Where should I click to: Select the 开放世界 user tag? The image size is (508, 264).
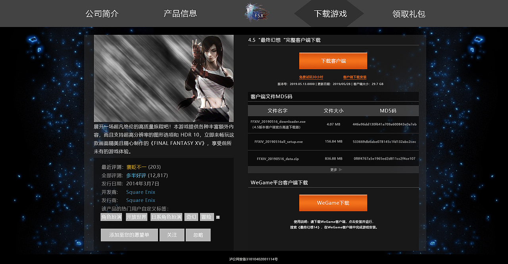tap(136, 217)
